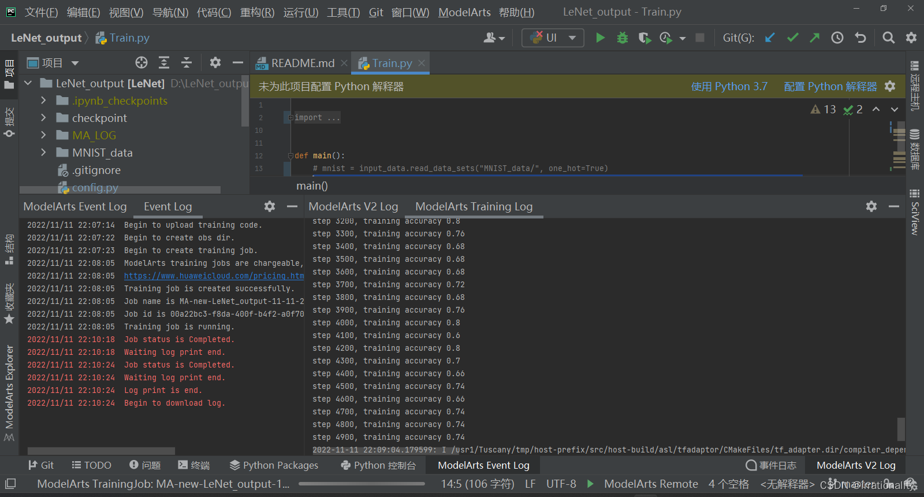Viewport: 924px width, 497px height.
Task: Open Python Packages tool window
Action: [x=274, y=465]
